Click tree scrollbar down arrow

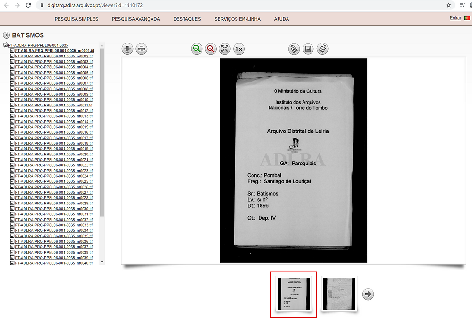[x=102, y=262]
